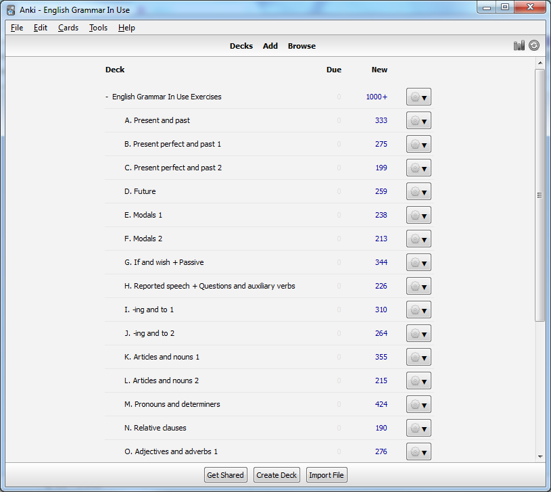The height and width of the screenshot is (492, 551).
Task: Open gear options for B. Present perfect and past 1
Action: coord(418,144)
